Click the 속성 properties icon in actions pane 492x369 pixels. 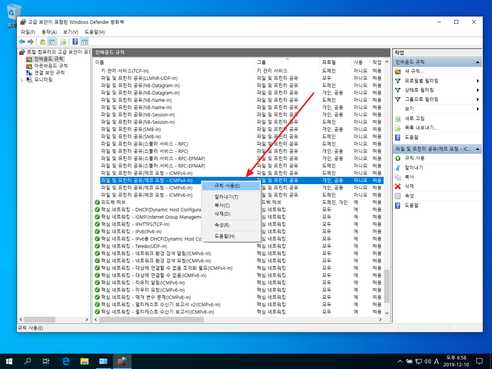click(398, 196)
